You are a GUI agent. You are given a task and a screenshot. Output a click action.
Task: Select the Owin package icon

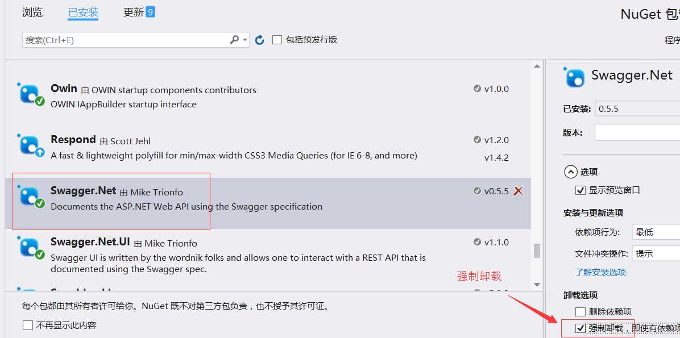click(x=30, y=94)
